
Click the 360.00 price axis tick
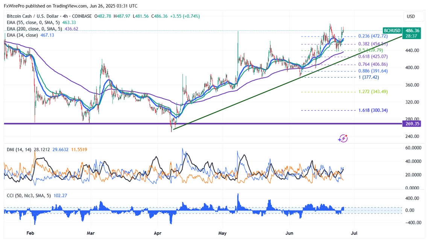point(412,85)
